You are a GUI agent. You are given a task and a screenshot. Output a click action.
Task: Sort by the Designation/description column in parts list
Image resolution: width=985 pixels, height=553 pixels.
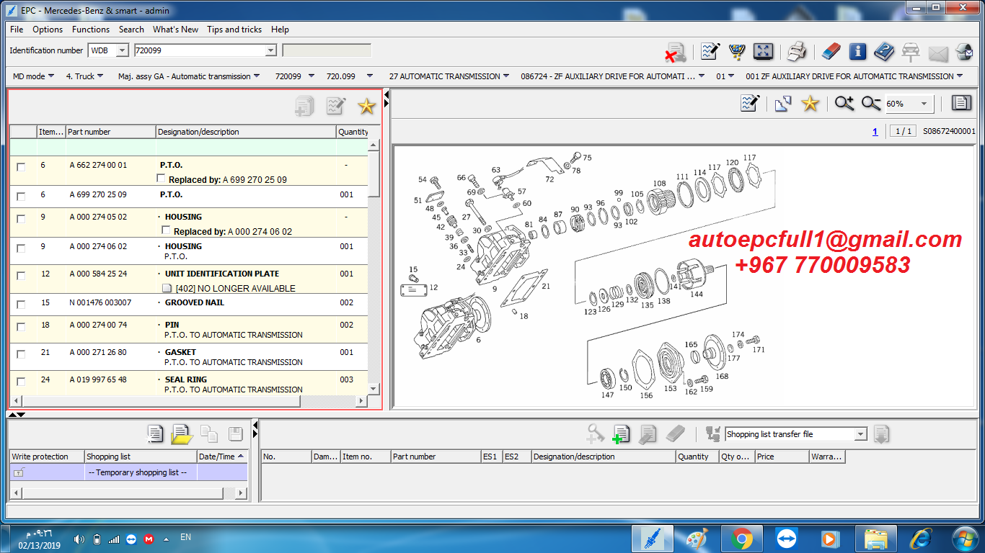[247, 132]
